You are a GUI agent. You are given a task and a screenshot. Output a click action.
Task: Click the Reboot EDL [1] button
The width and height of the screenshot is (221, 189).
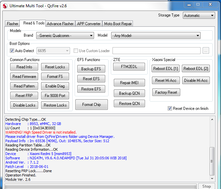[165, 69]
